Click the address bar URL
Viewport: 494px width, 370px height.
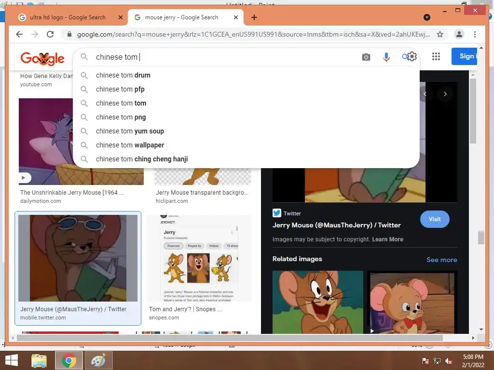(253, 34)
